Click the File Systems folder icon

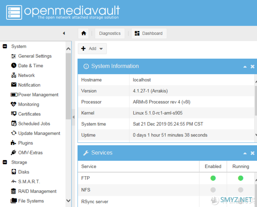[14, 201]
